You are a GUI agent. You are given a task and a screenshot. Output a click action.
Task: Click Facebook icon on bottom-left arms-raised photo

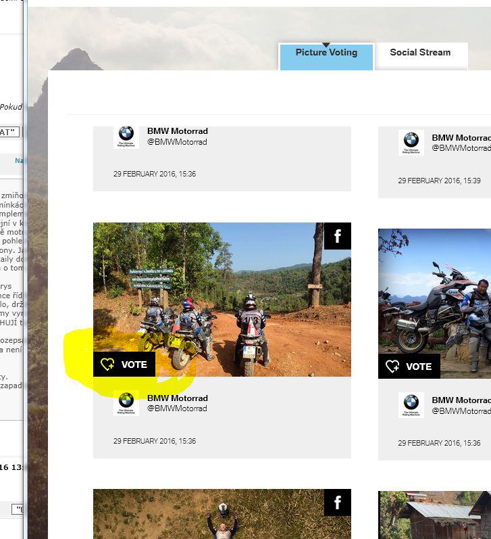(x=337, y=502)
